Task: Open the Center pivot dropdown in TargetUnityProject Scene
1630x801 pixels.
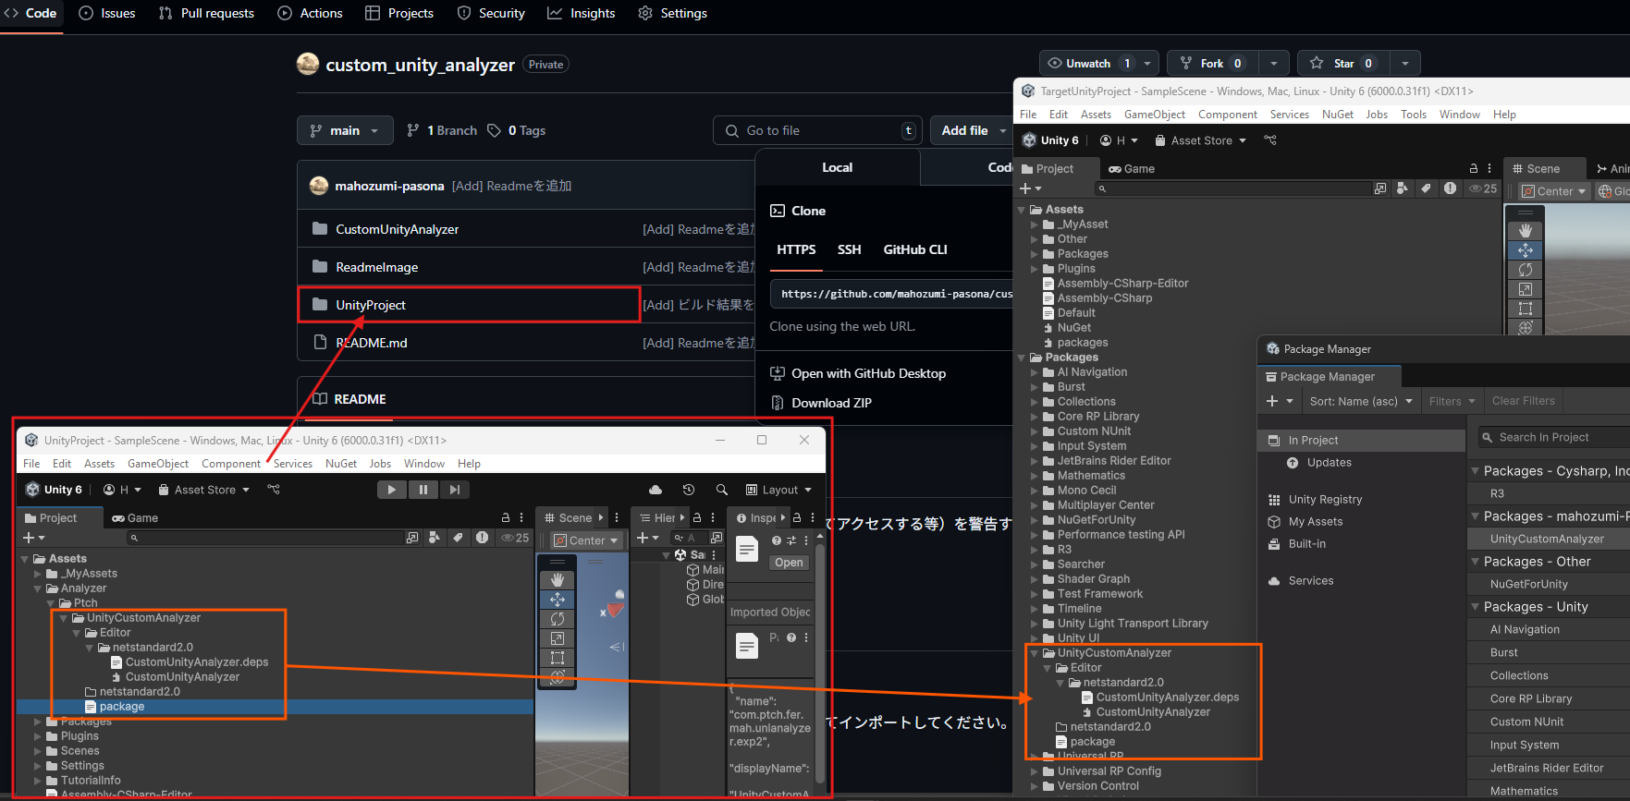Action: [x=1553, y=191]
